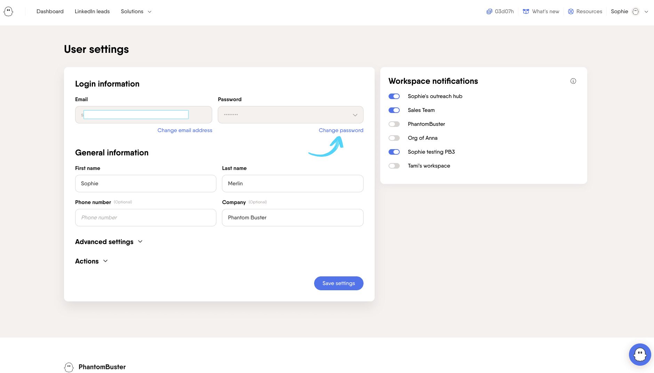Focus the Last name field
The image size is (654, 373).
(293, 184)
